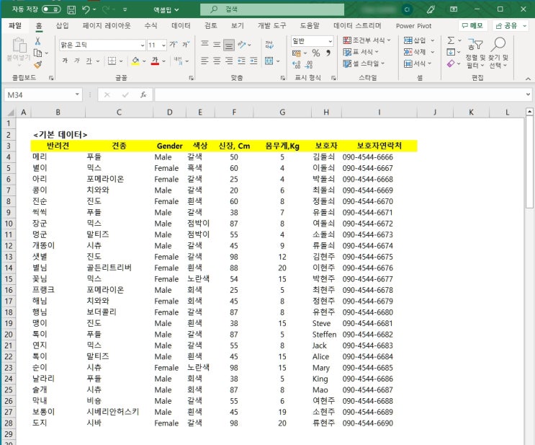Click the Align Left icon
The image size is (535, 445).
click(204, 61)
